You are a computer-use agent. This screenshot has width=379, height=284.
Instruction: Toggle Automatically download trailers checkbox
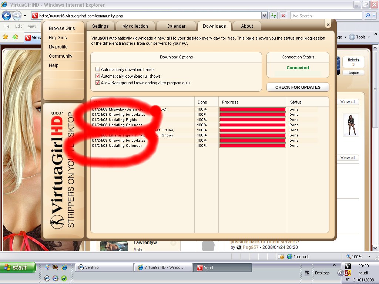coord(98,69)
